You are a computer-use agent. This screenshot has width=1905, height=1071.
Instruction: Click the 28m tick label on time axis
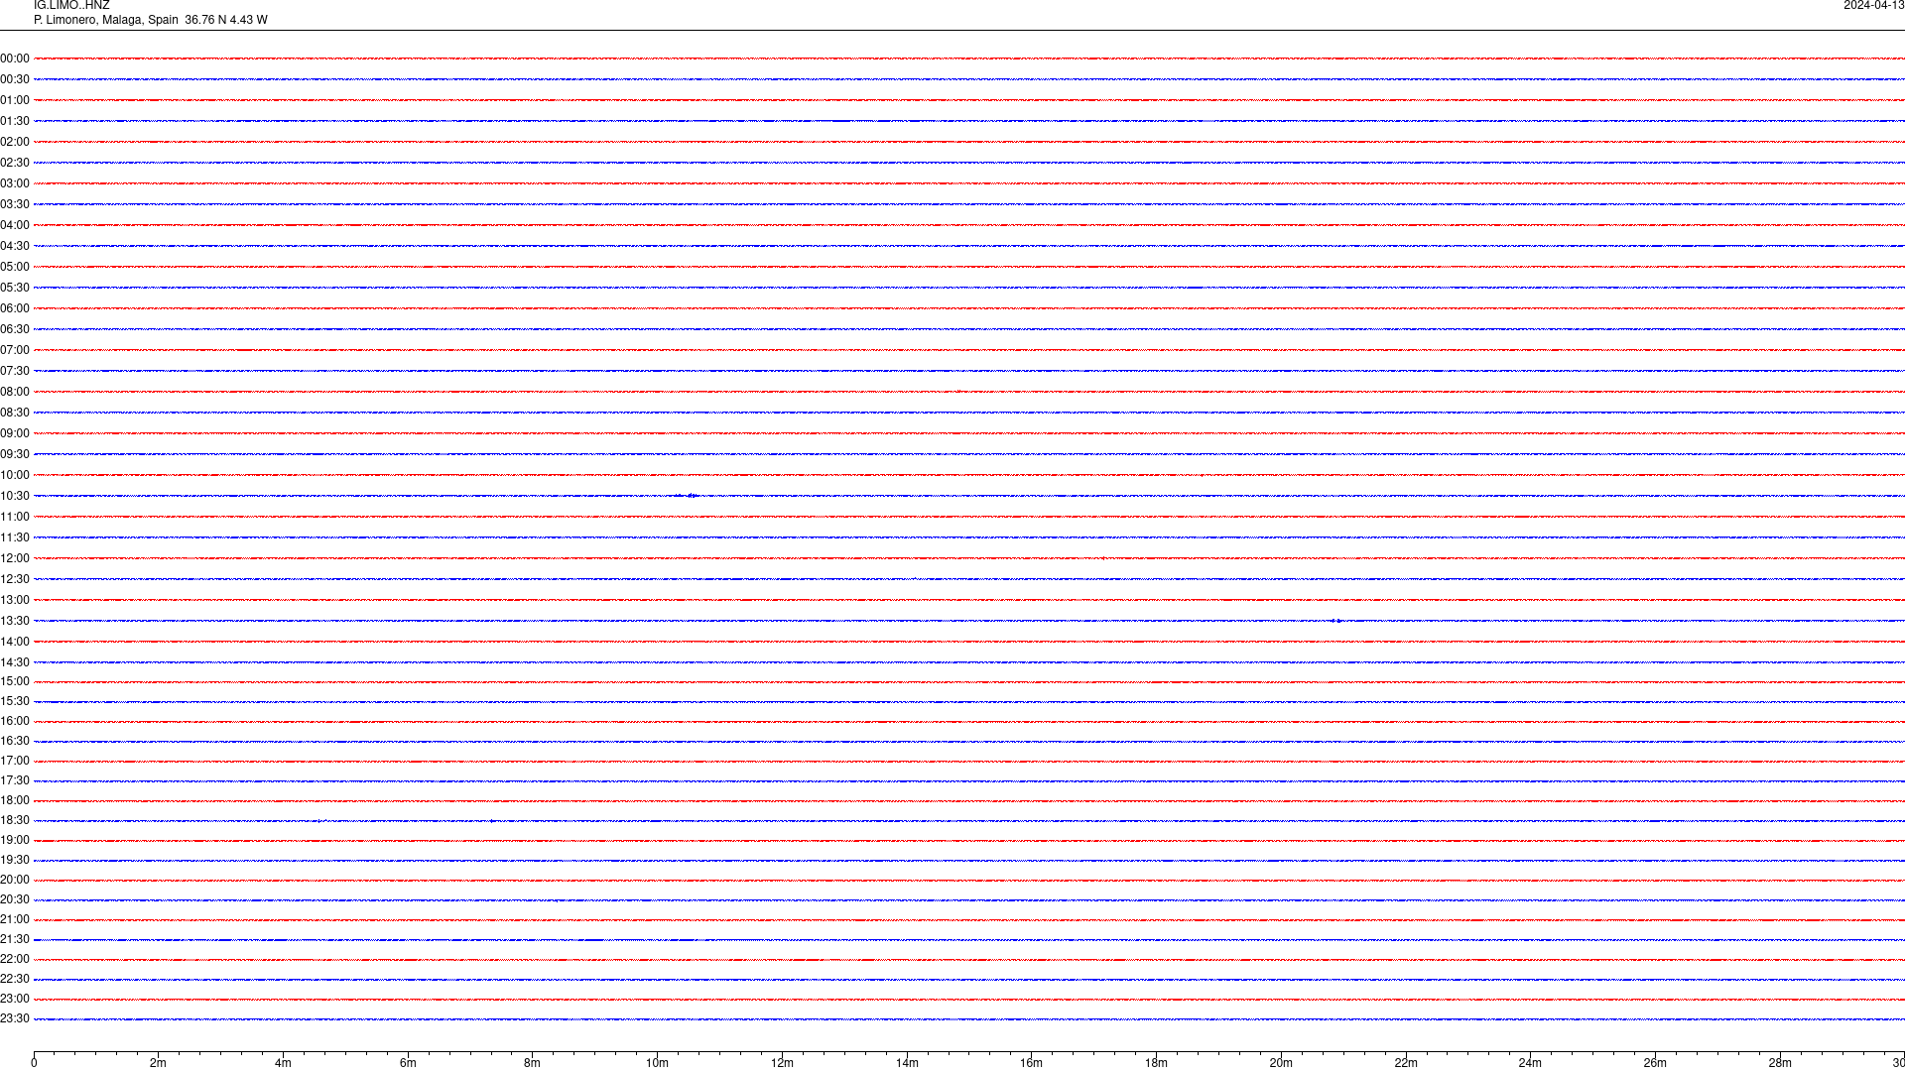click(1780, 1063)
